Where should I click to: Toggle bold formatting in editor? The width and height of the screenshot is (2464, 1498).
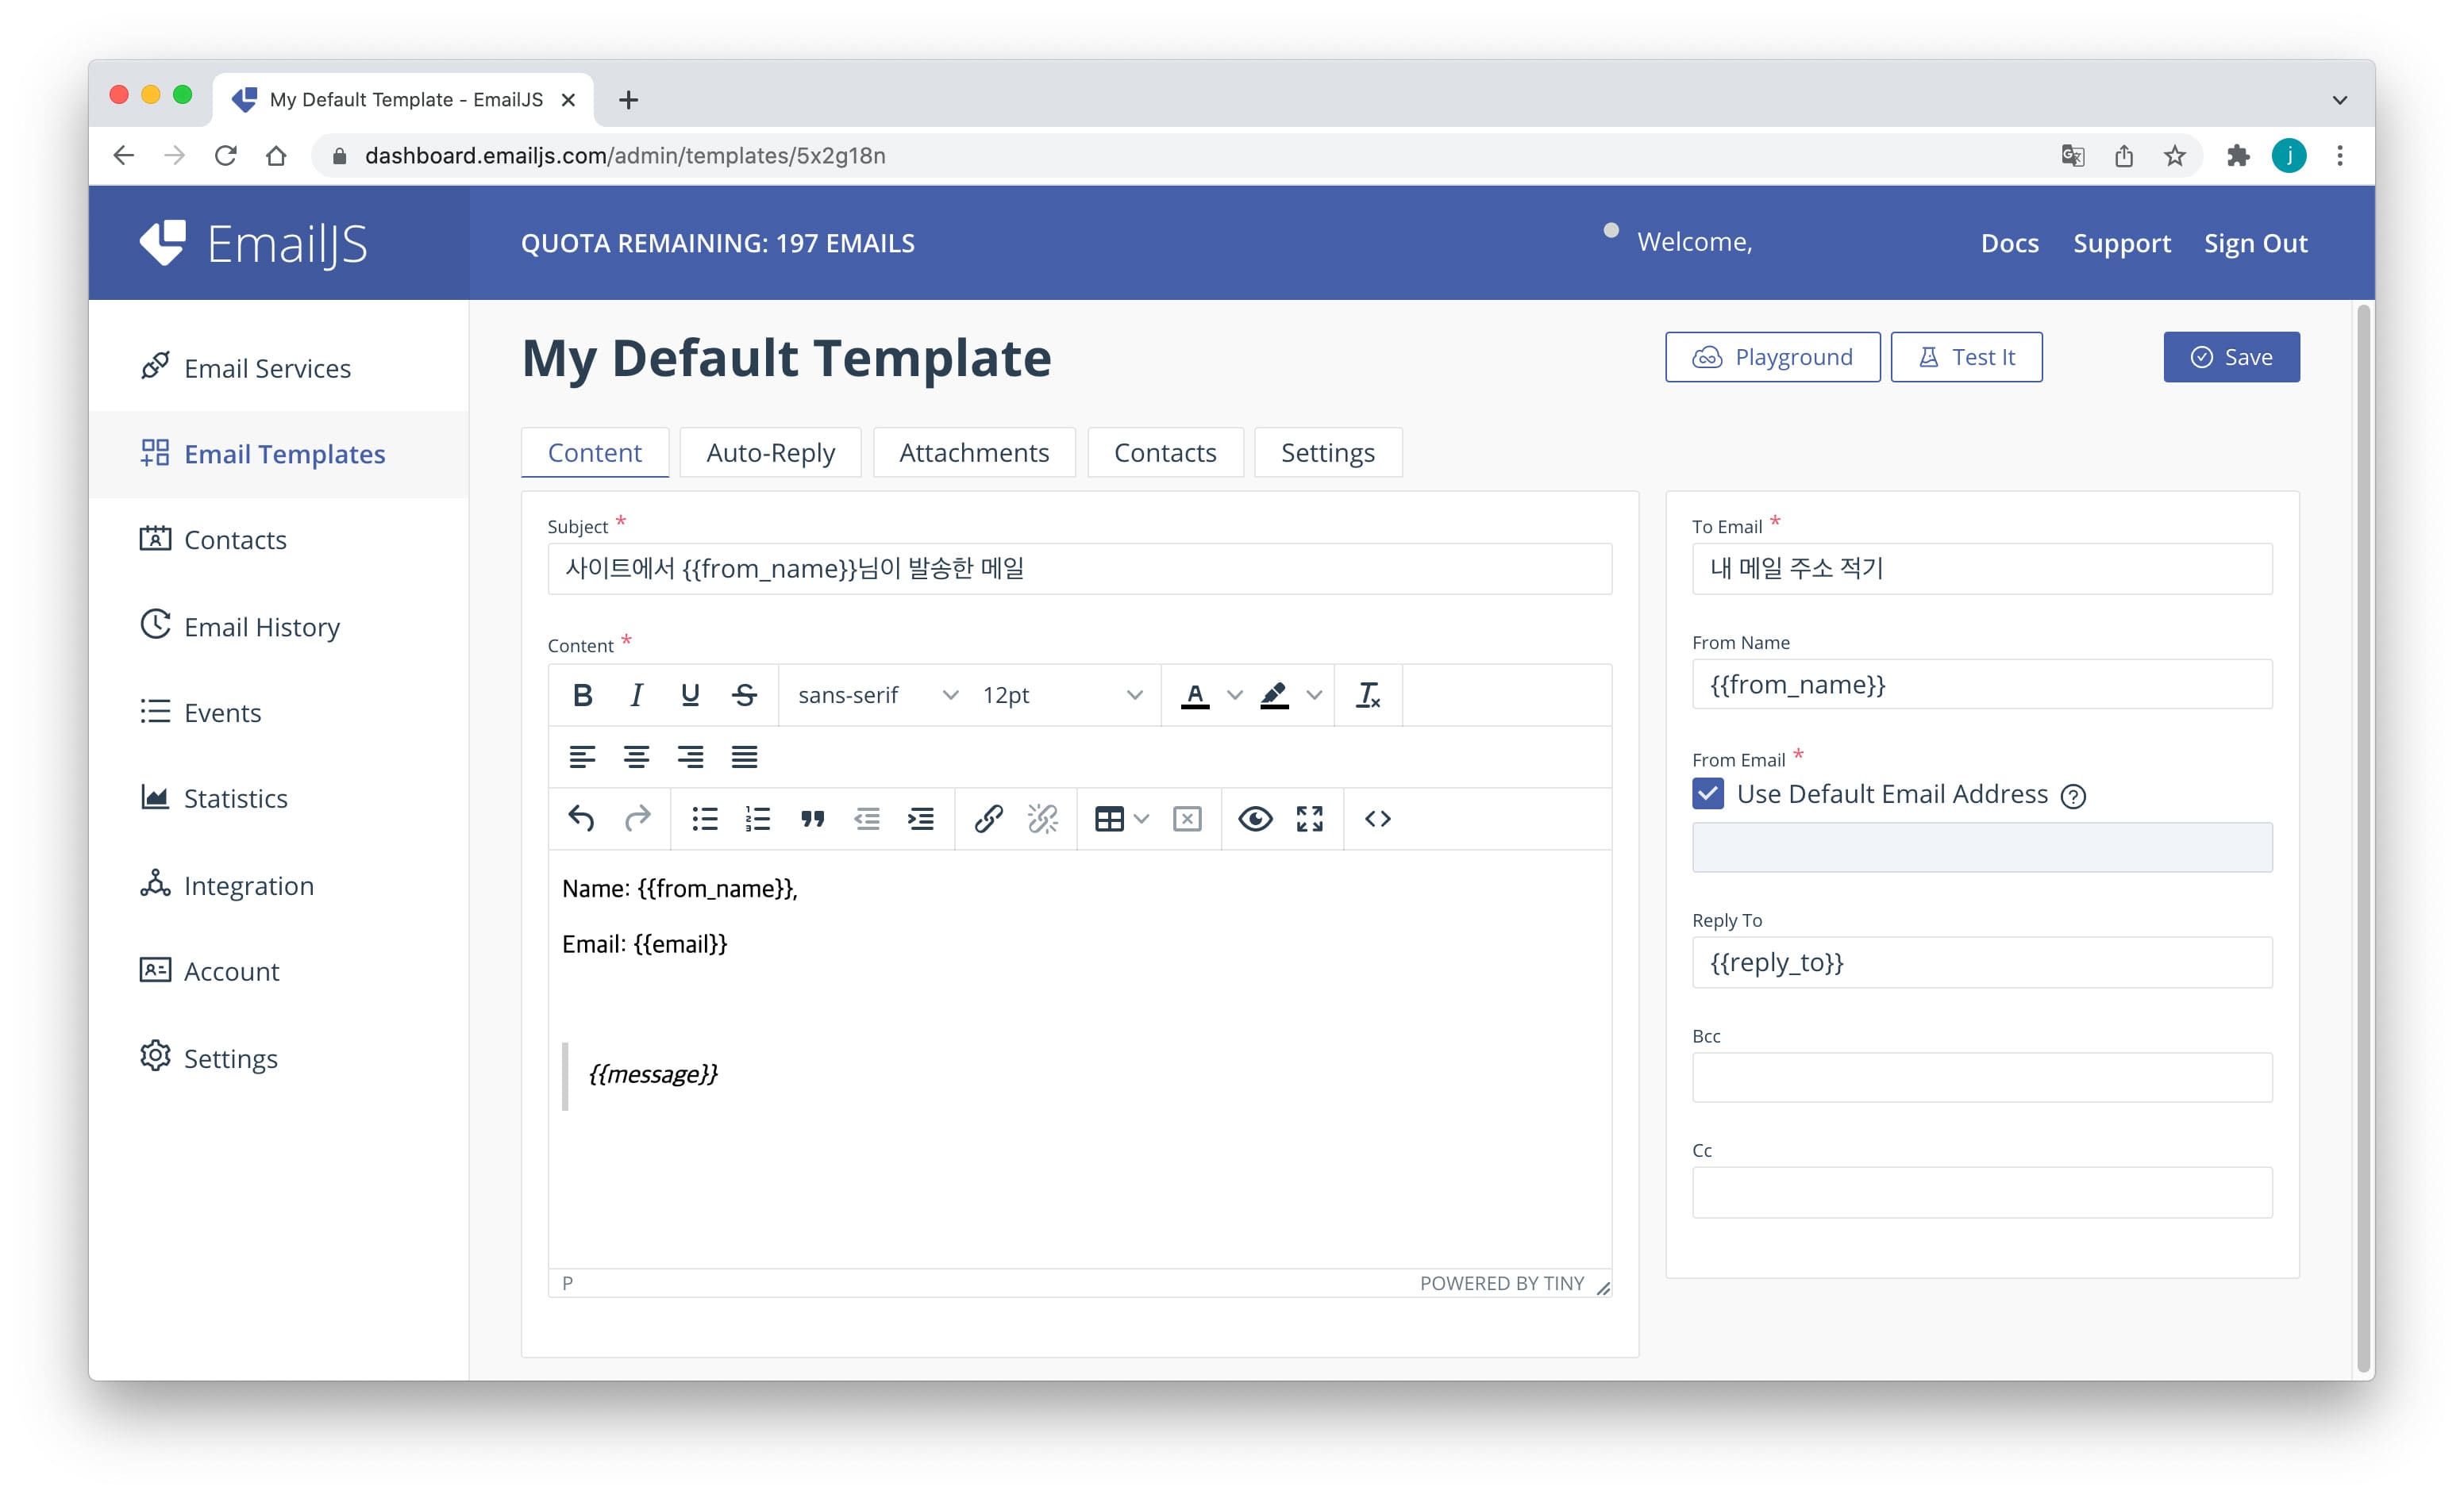click(x=582, y=694)
